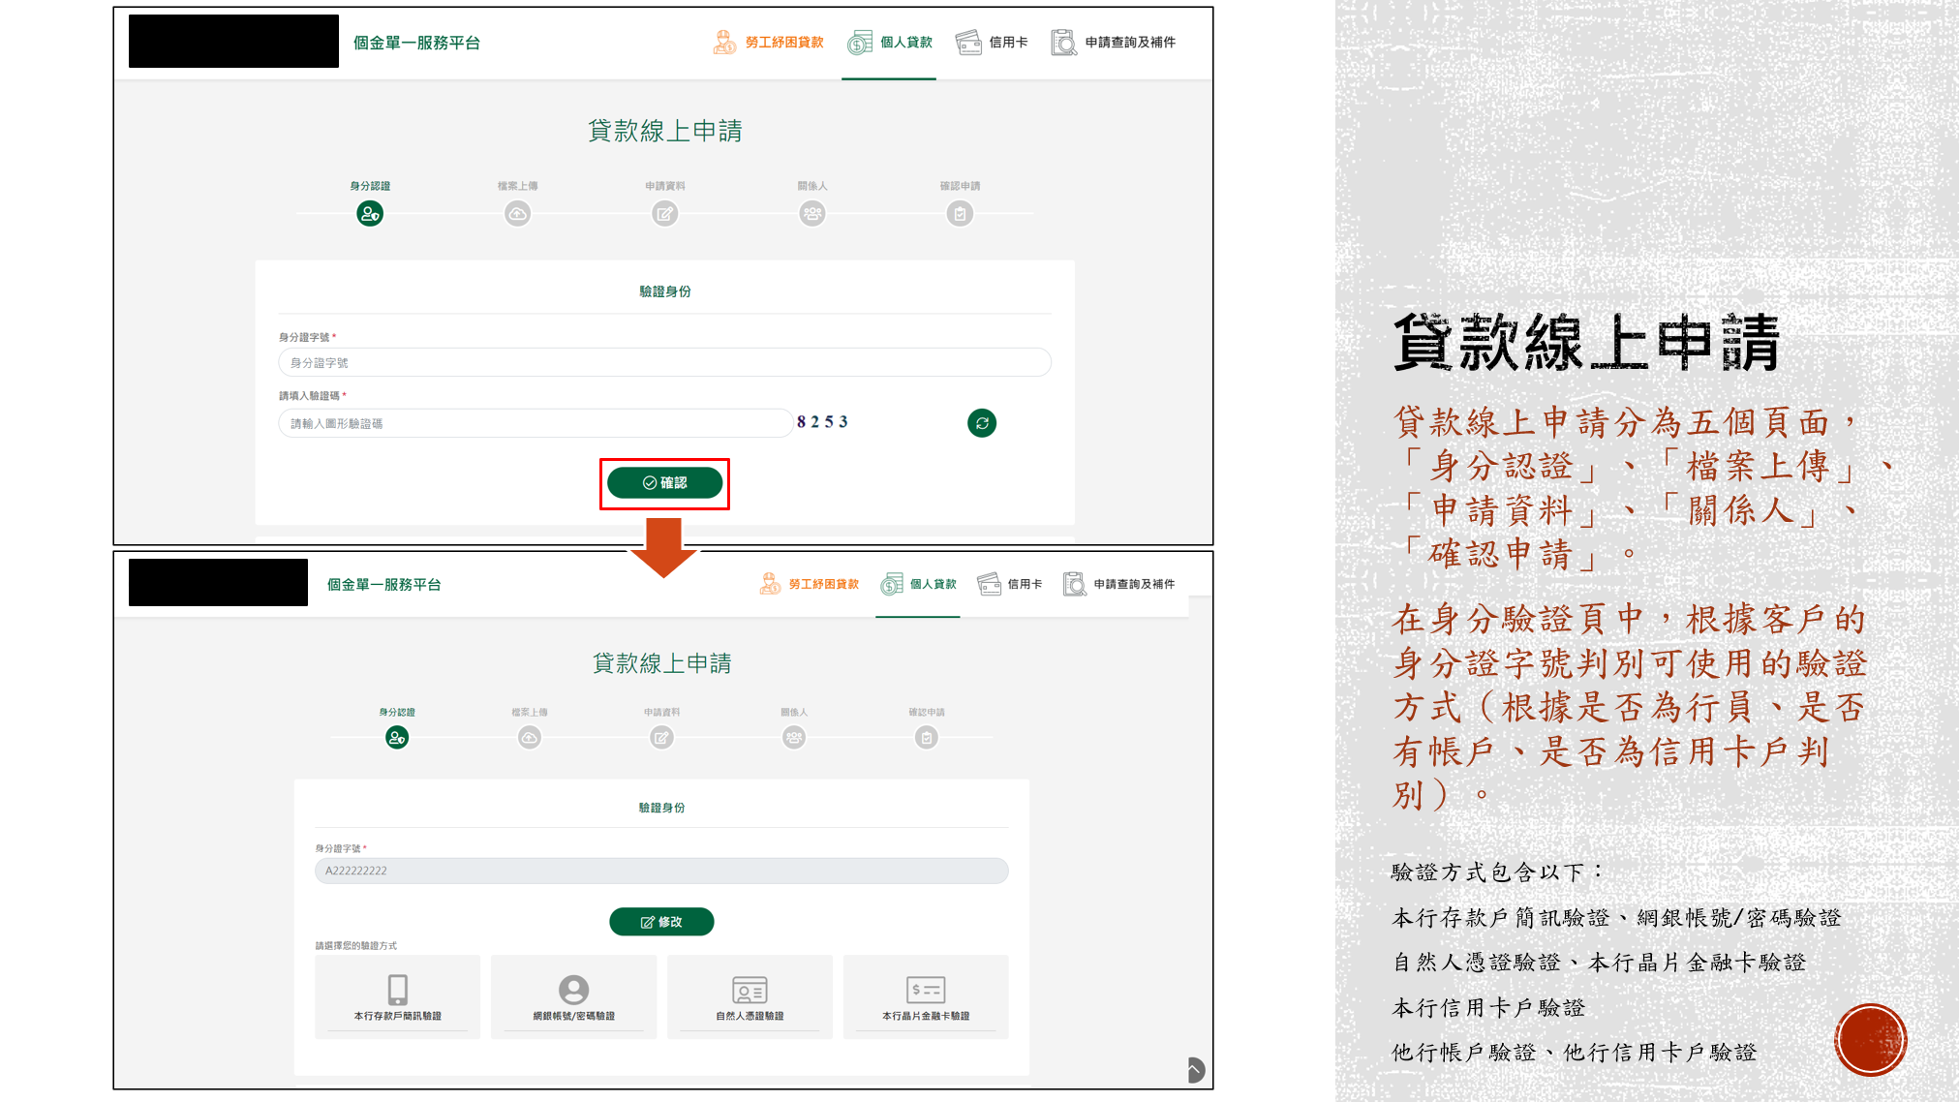Click 信用卡 card icon in lower screenshot
This screenshot has height=1102, width=1959.
989,584
